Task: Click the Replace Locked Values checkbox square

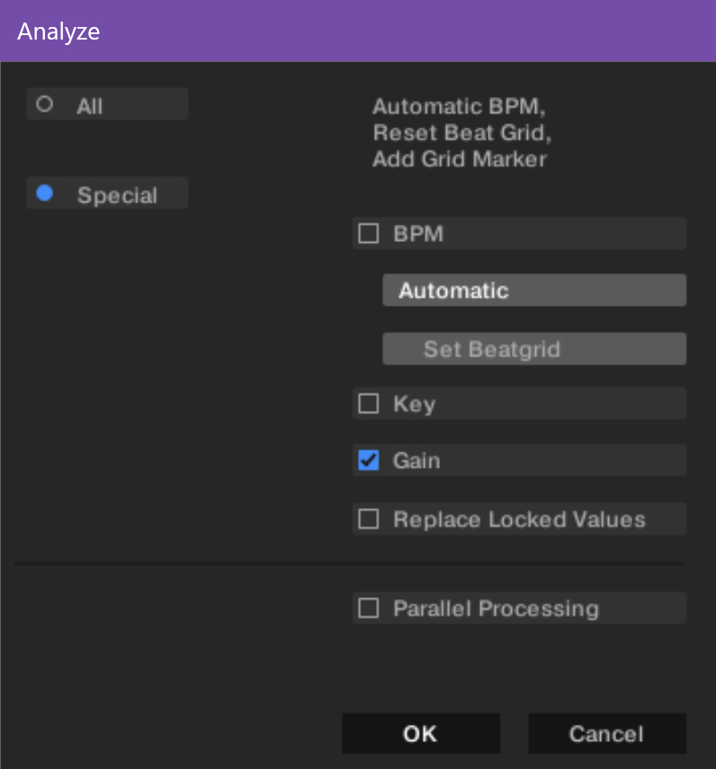Action: tap(368, 519)
